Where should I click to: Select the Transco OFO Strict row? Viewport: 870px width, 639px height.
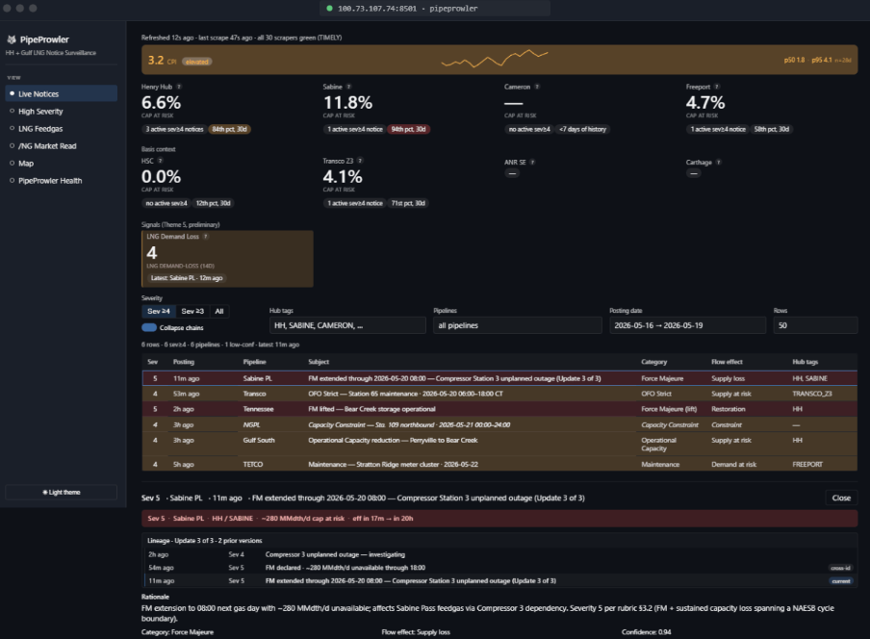[499, 394]
